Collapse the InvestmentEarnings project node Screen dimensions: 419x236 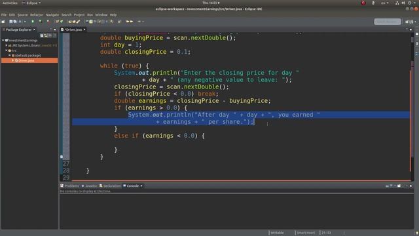(3, 41)
